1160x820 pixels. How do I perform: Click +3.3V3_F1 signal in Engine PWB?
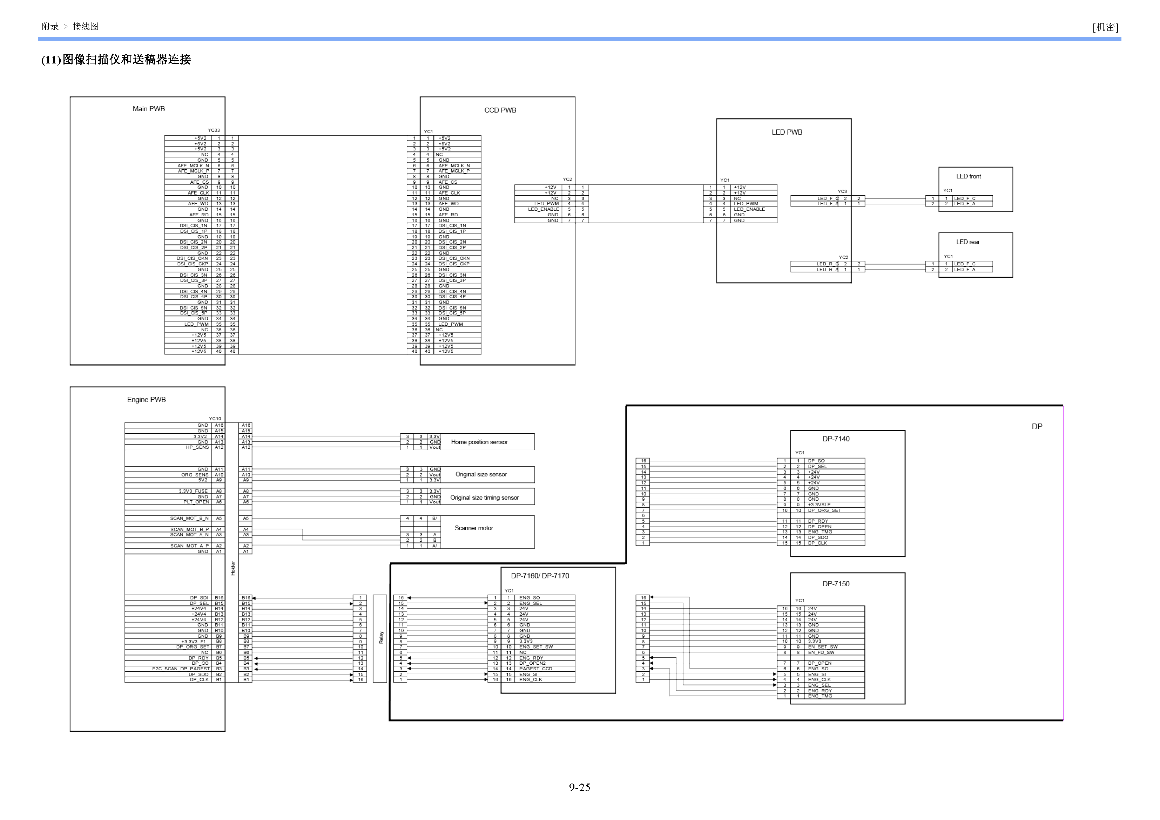(x=194, y=642)
